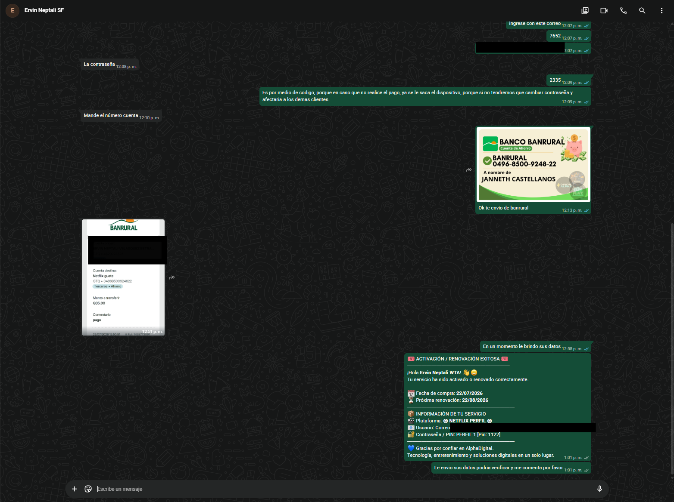Forward the Banrural transfer receipt image
This screenshot has width=674, height=502.
point(172,277)
